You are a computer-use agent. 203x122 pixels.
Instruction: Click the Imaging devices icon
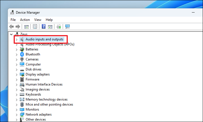tap(22, 89)
